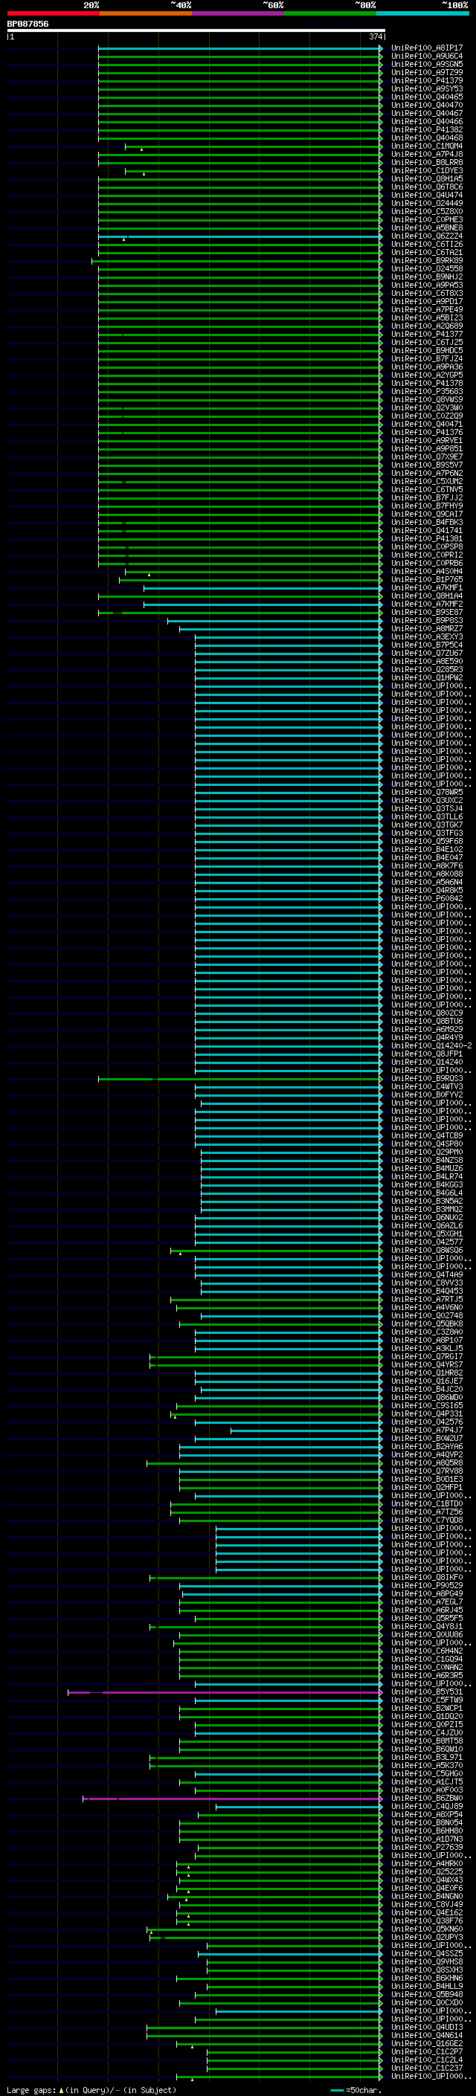Open the UniRef100_A8IP17 hit label

pyautogui.click(x=426, y=48)
